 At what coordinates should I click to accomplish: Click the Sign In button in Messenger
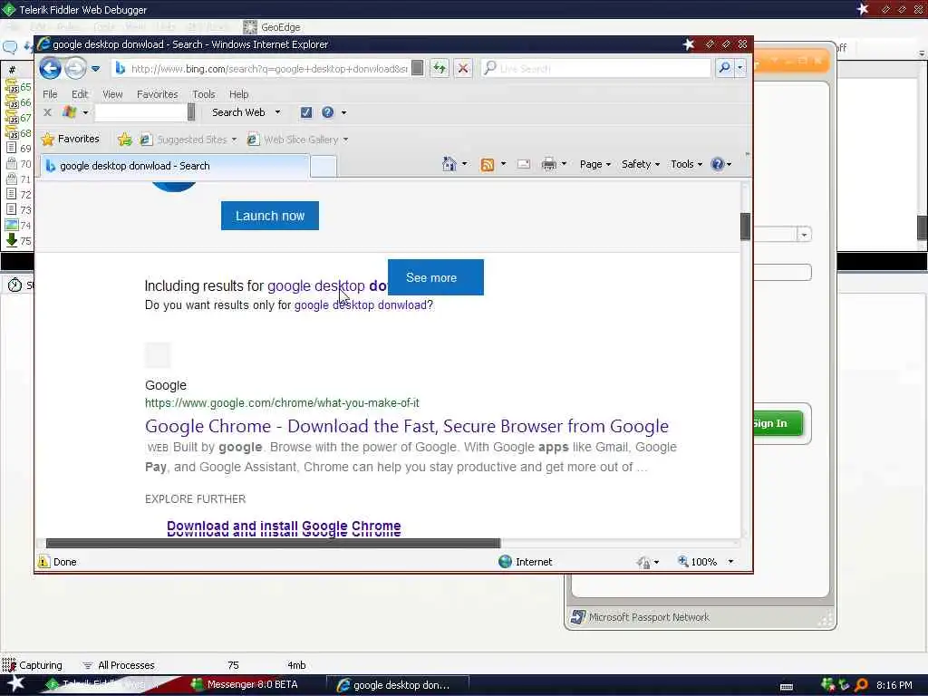tap(778, 423)
